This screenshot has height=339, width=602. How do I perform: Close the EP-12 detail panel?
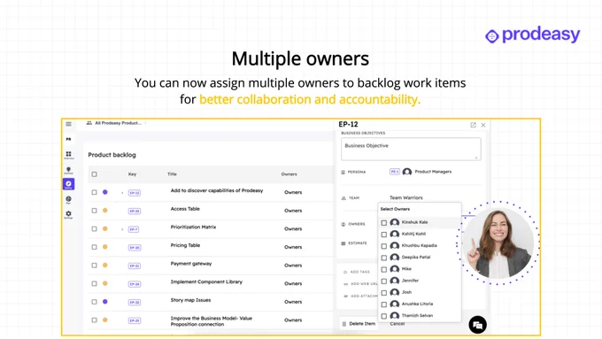pyautogui.click(x=483, y=125)
